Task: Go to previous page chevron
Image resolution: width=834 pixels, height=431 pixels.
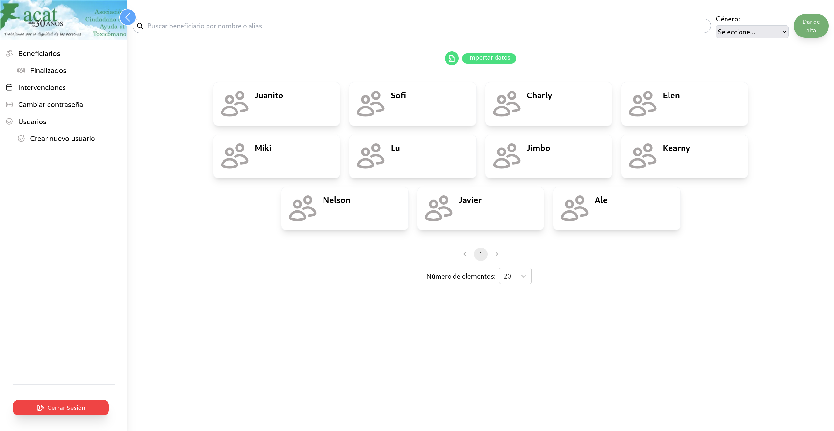Action: click(x=465, y=254)
